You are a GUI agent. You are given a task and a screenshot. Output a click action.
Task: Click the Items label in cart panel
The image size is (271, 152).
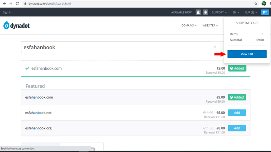point(234,34)
